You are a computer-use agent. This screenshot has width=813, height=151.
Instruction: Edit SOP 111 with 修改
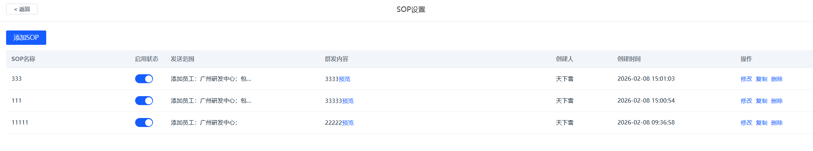coord(746,101)
